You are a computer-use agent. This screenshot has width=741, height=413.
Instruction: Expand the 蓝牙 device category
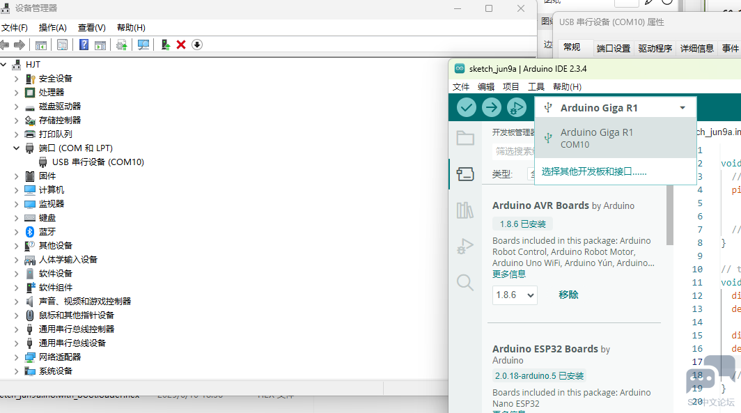pyautogui.click(x=17, y=232)
